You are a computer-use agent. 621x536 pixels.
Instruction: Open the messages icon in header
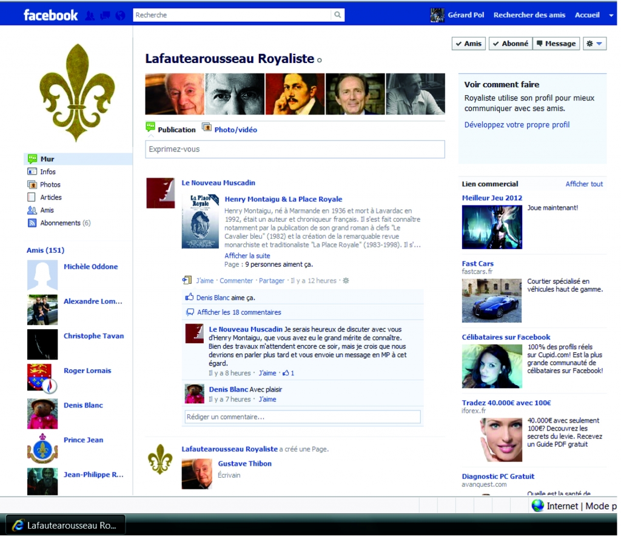coord(106,15)
